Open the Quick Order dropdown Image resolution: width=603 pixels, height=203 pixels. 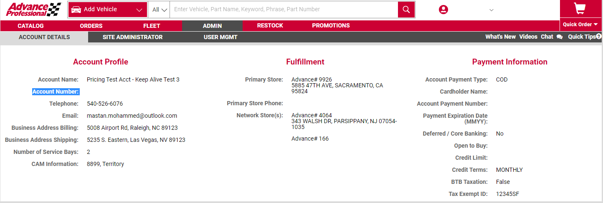point(580,25)
